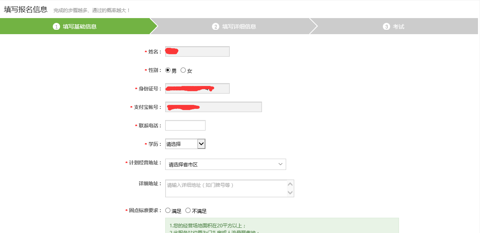Choose 满足 for 固点标准要求
Image resolution: width=480 pixels, height=233 pixels.
(x=168, y=211)
